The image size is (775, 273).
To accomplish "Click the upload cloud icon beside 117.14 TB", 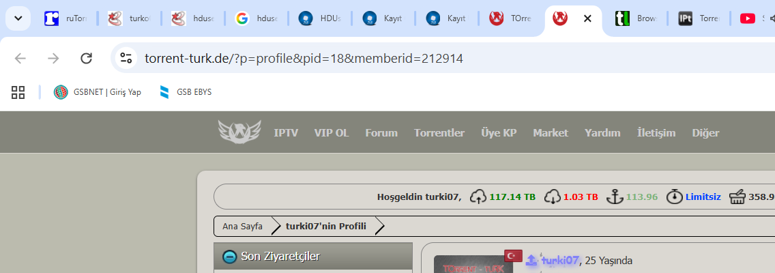I will (x=478, y=197).
